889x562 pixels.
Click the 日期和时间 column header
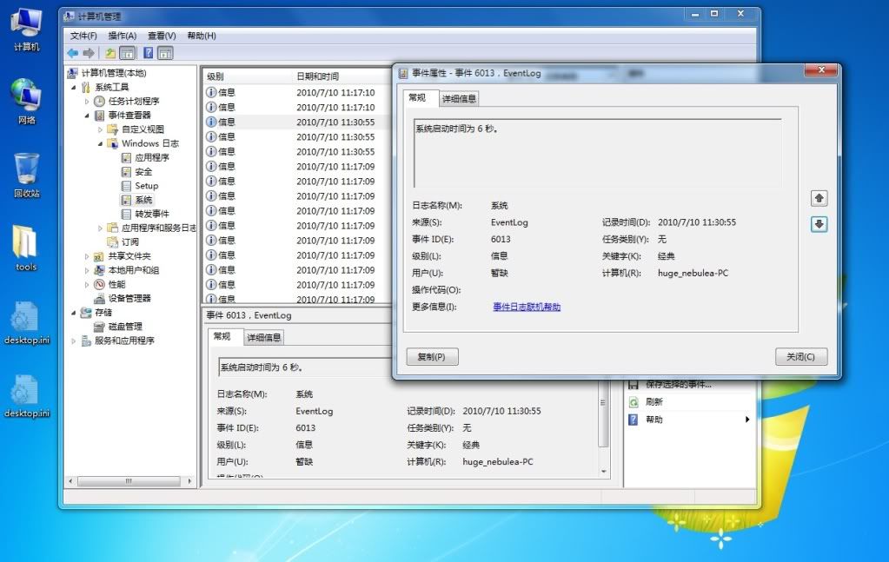pyautogui.click(x=318, y=76)
